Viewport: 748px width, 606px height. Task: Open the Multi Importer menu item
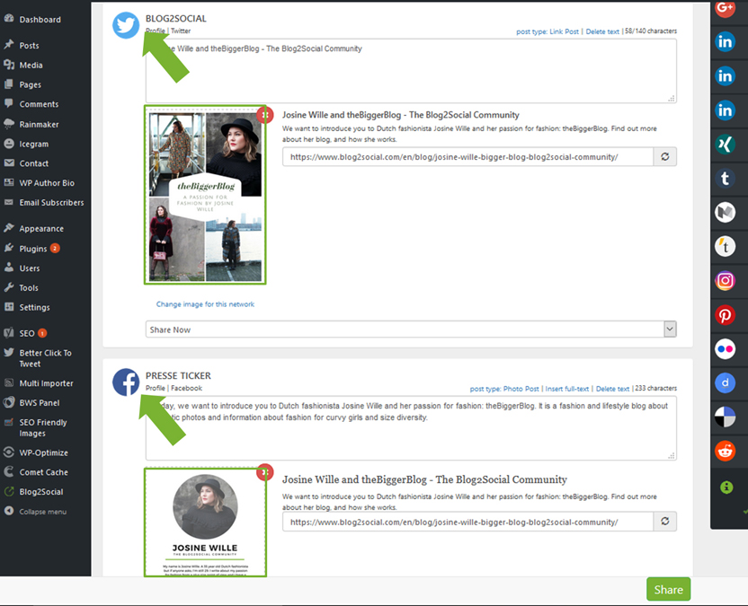pyautogui.click(x=45, y=383)
